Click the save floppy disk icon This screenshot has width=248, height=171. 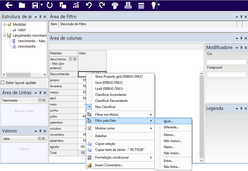35,5
